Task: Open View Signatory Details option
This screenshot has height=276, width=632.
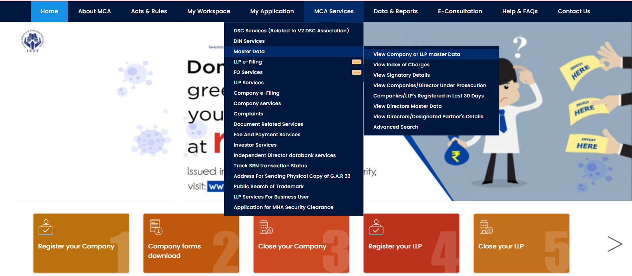Action: coord(401,75)
